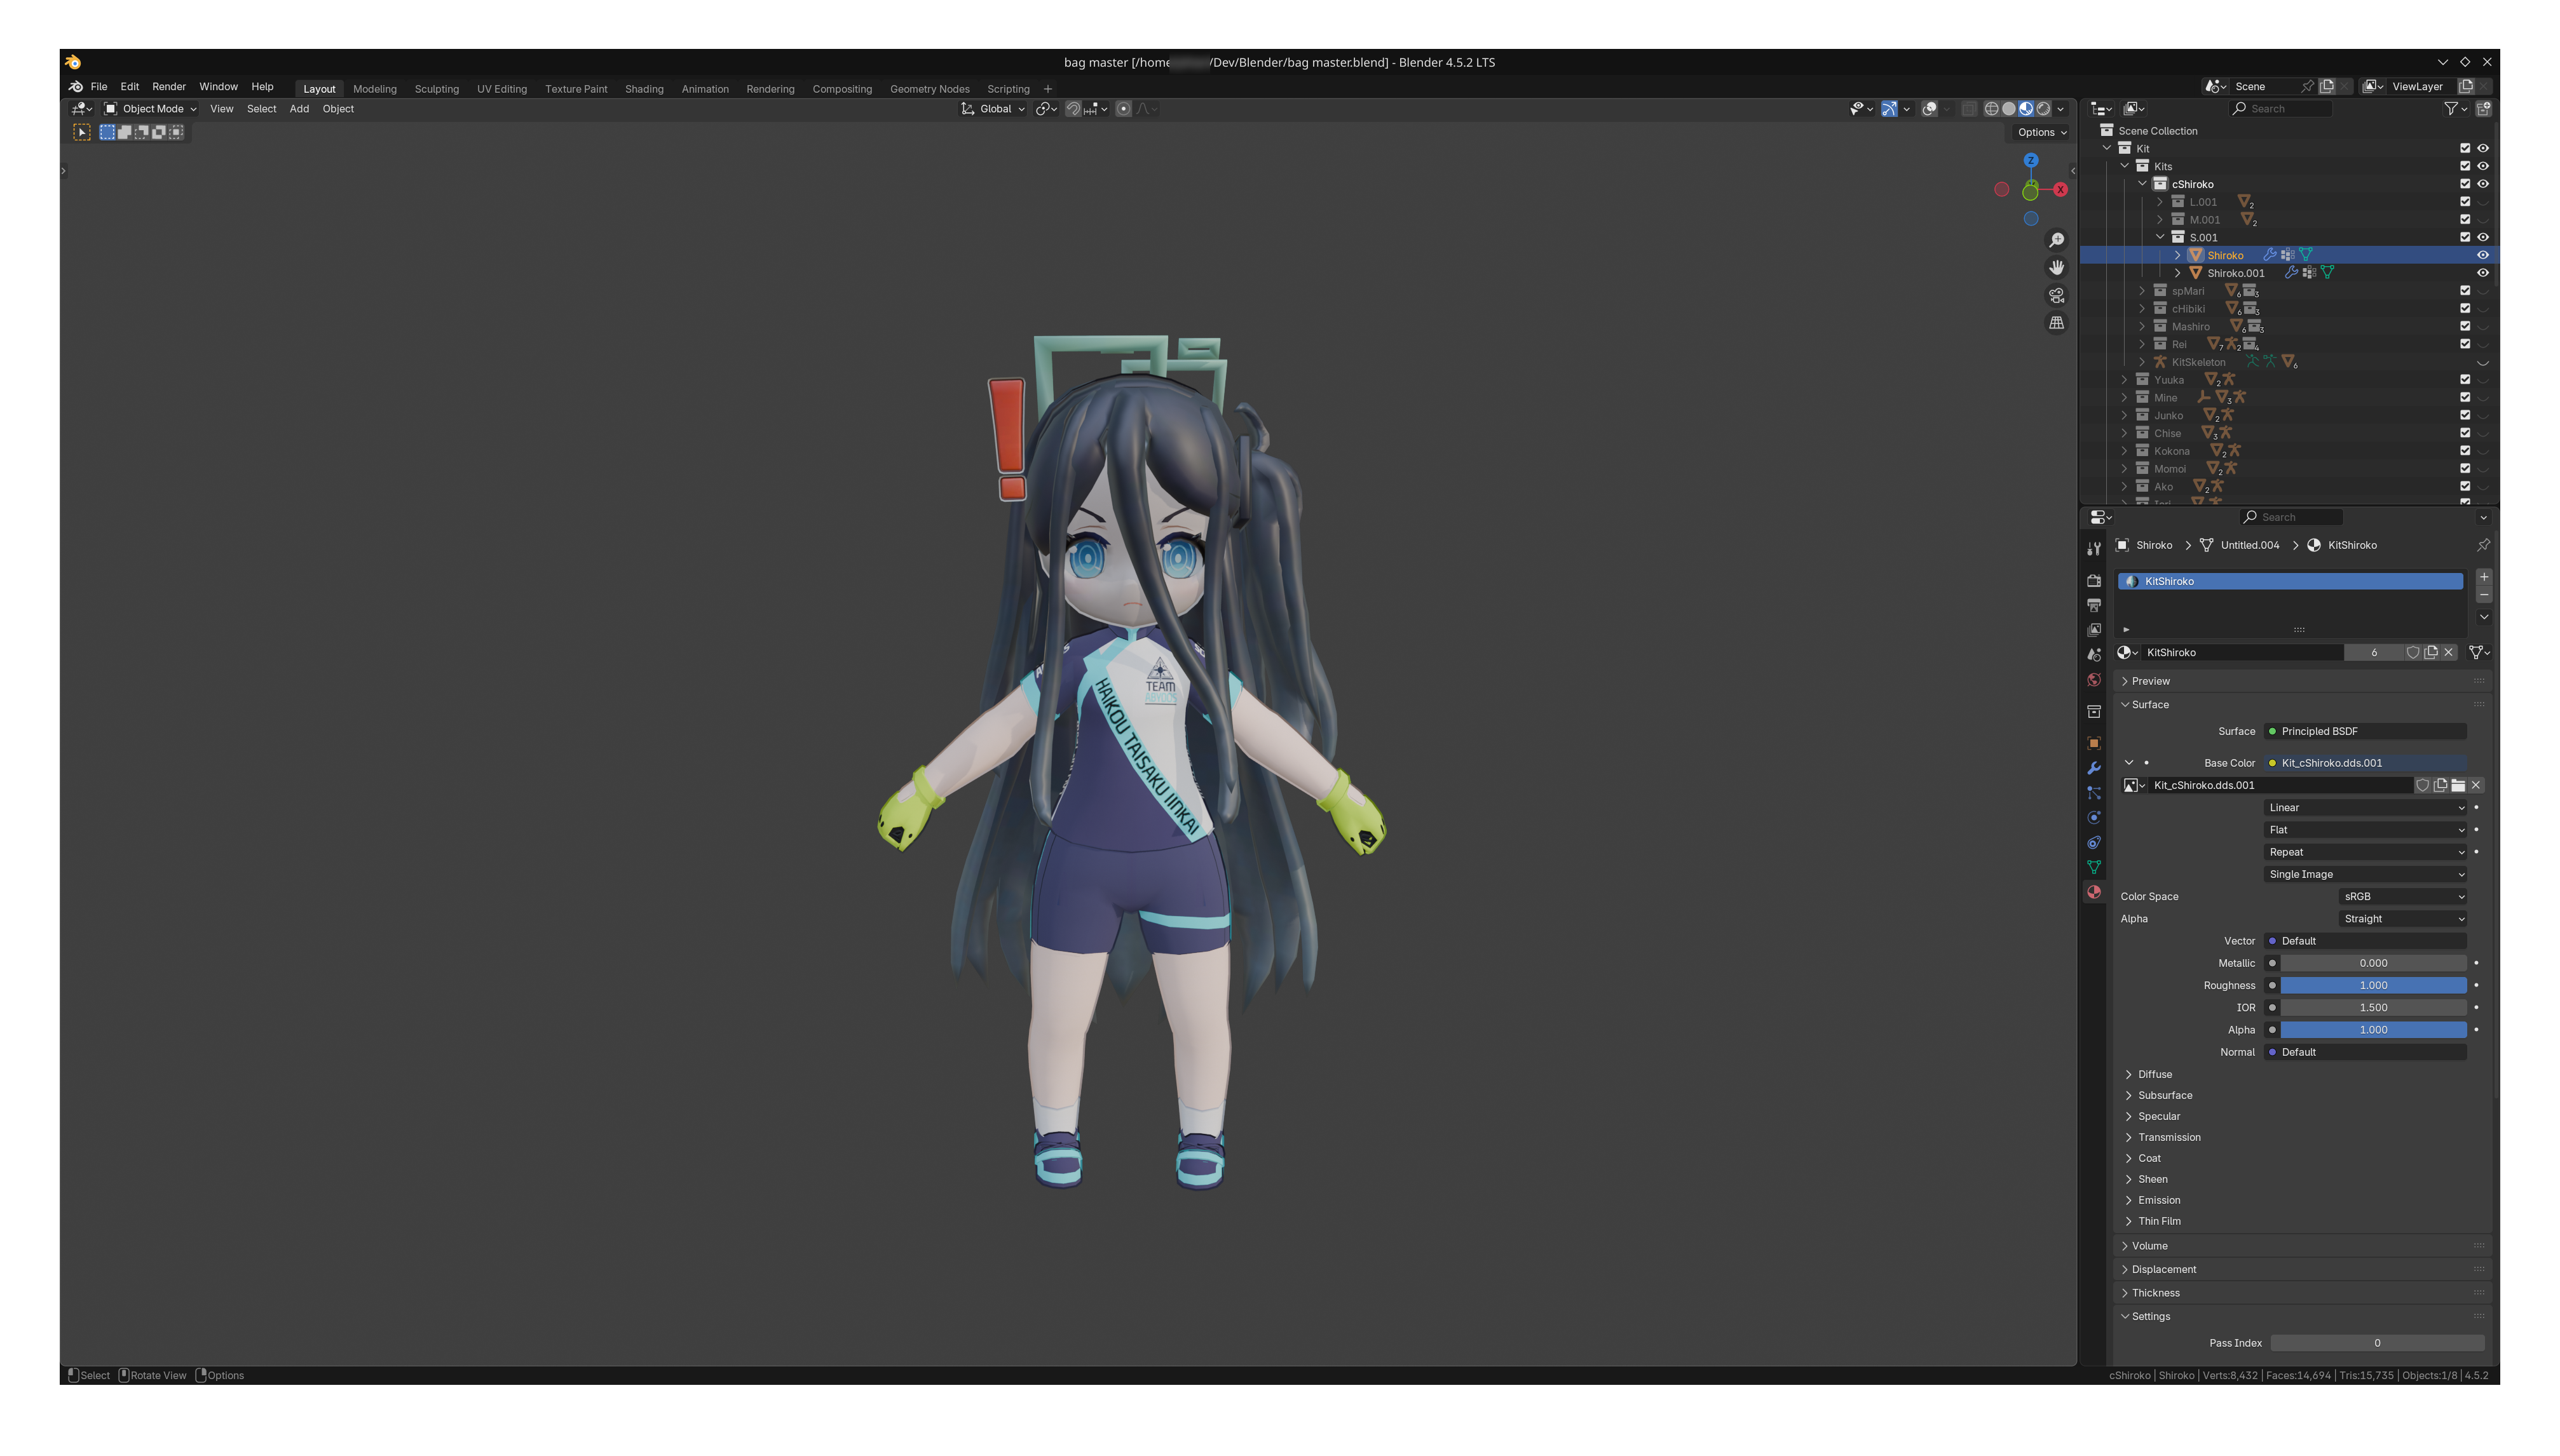2560x1456 pixels.
Task: Open the Modifiers properties tab (wrench)
Action: [2094, 768]
